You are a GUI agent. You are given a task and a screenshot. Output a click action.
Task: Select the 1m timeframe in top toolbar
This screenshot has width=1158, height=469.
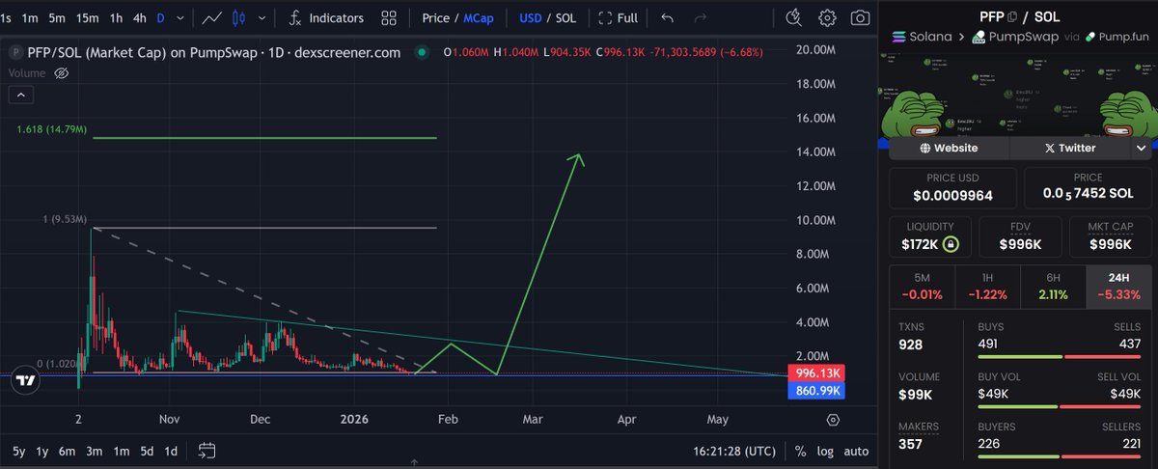click(x=30, y=17)
